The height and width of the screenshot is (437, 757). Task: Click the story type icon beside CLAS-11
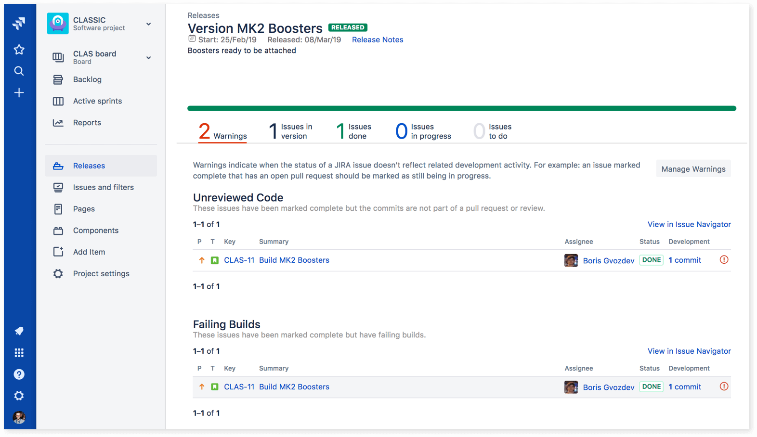point(214,260)
